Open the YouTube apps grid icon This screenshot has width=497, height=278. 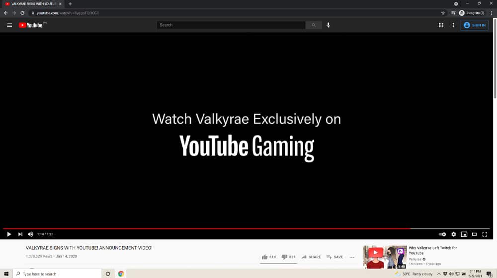tap(441, 25)
